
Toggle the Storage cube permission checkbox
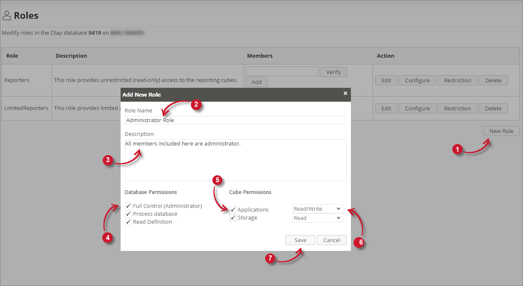pos(233,218)
